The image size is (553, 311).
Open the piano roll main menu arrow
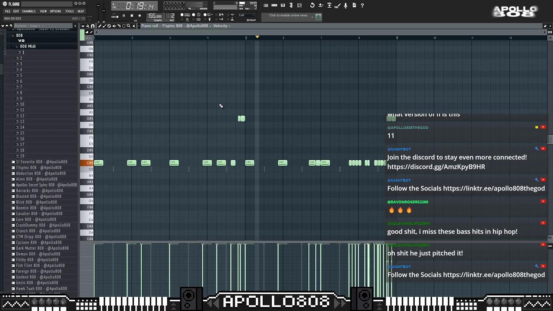coord(83,26)
